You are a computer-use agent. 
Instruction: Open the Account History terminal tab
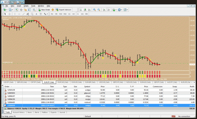pos(19,112)
